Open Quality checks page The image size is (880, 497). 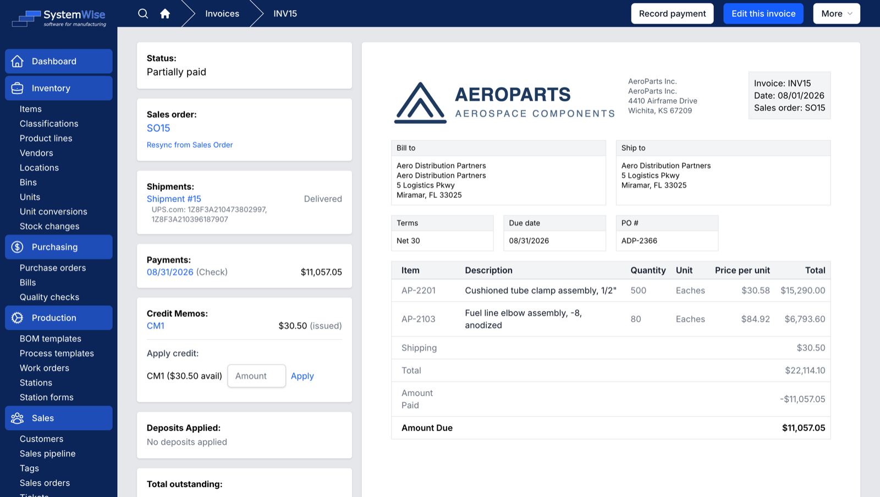tap(50, 297)
